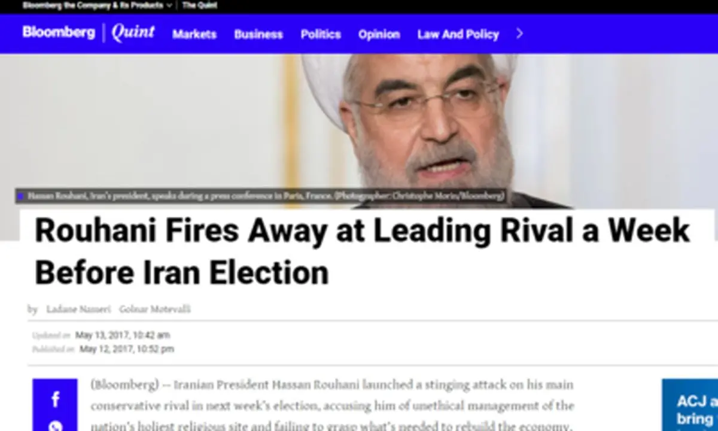The image size is (718, 431).
Task: Open the Business section
Action: coord(258,34)
